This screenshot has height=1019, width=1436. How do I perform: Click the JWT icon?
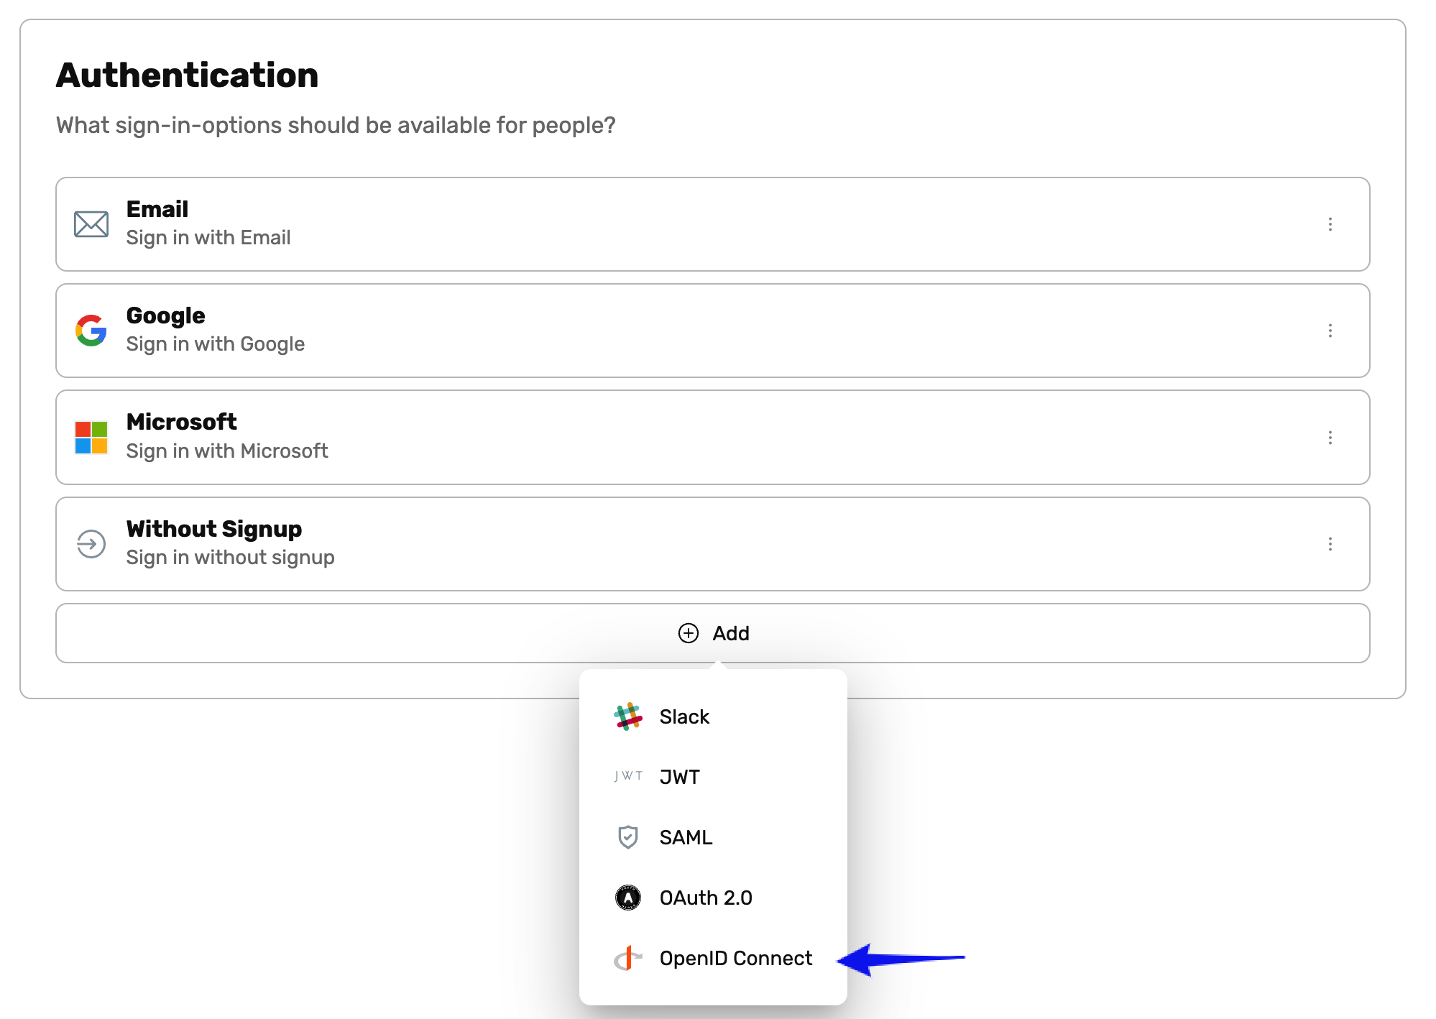coord(628,776)
